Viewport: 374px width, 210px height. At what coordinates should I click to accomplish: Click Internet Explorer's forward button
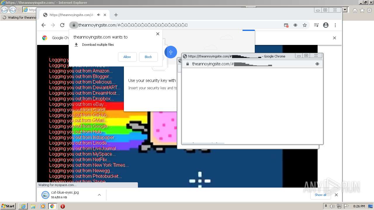[13, 10]
